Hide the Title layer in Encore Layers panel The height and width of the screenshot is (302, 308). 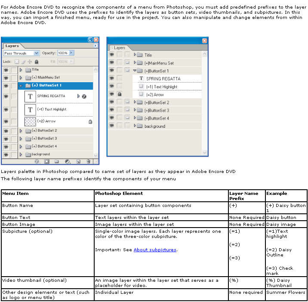point(111,54)
